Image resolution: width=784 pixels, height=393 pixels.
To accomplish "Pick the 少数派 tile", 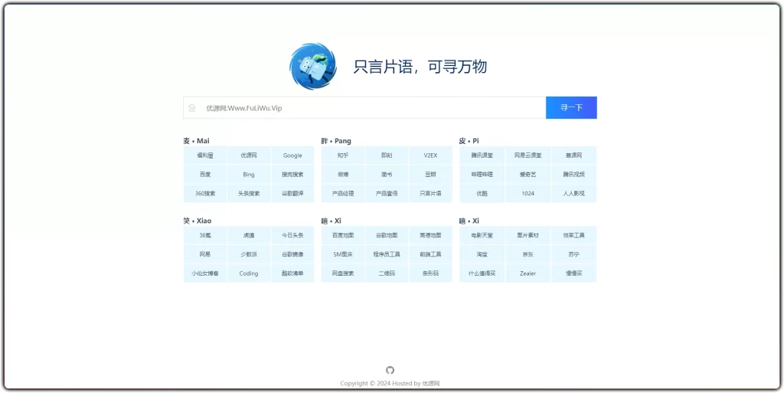I will point(249,254).
